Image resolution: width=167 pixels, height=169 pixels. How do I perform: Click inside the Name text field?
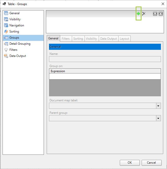(105, 59)
